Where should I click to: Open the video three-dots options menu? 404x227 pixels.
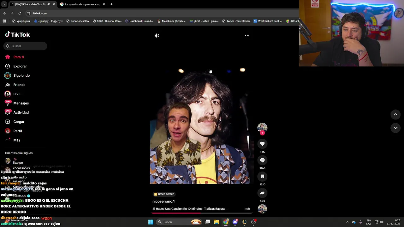(x=247, y=36)
